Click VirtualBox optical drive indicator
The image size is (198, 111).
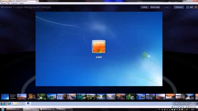click(x=174, y=107)
